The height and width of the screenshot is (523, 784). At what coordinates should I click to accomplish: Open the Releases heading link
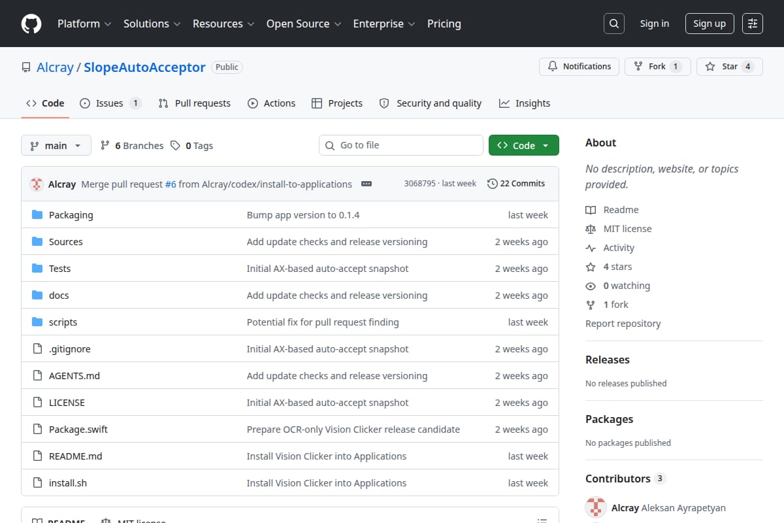[x=608, y=360]
